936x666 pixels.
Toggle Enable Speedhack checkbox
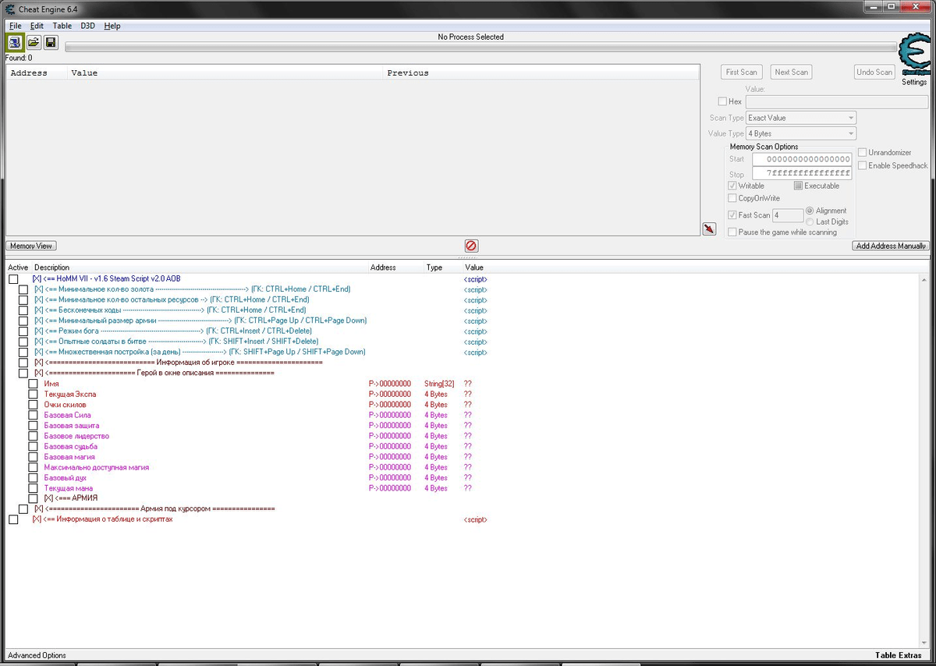pyautogui.click(x=862, y=165)
